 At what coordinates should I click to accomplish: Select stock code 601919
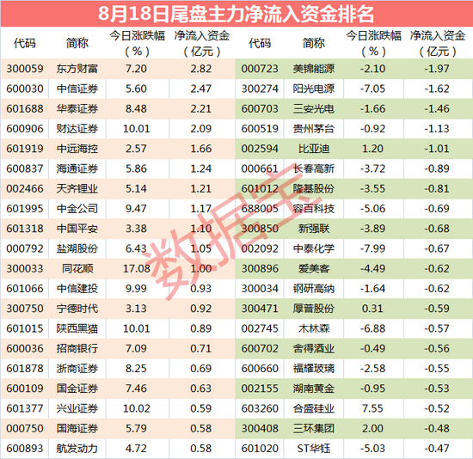(x=25, y=149)
